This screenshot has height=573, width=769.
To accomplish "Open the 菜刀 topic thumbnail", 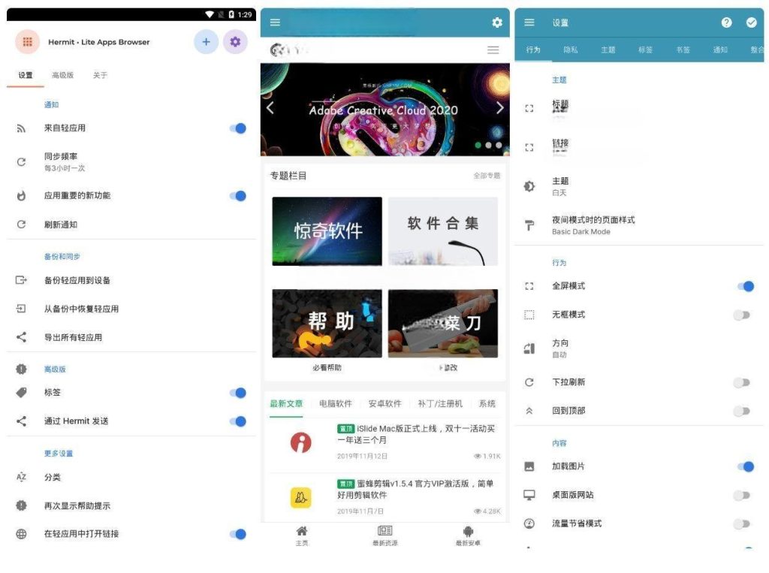I will point(443,323).
